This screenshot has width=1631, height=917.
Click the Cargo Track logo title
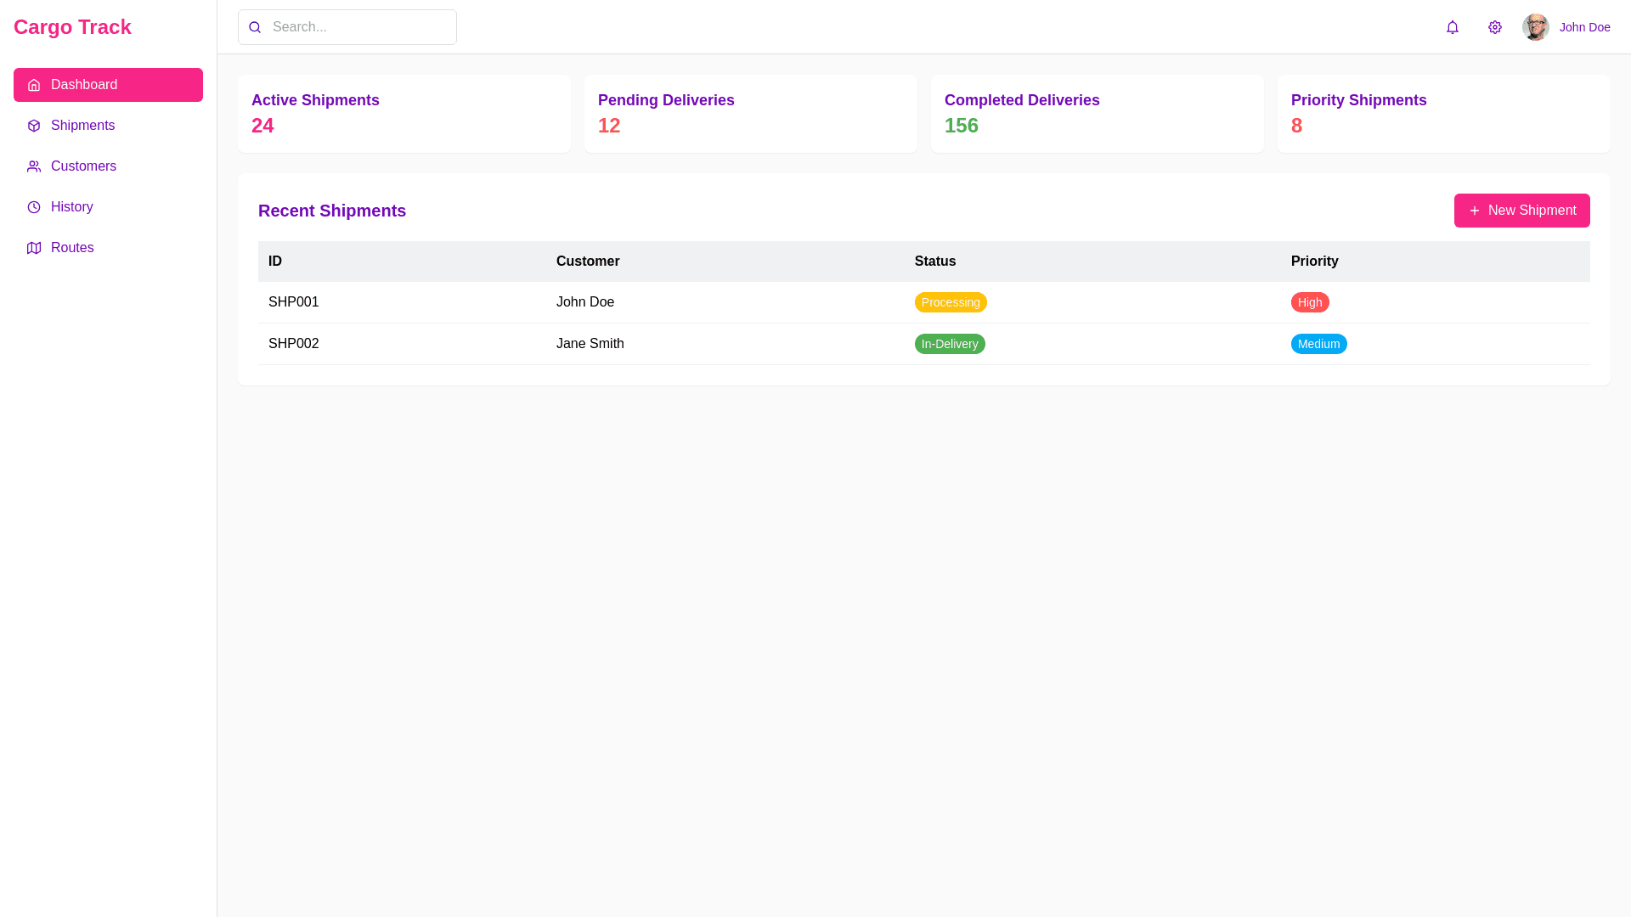coord(72,27)
